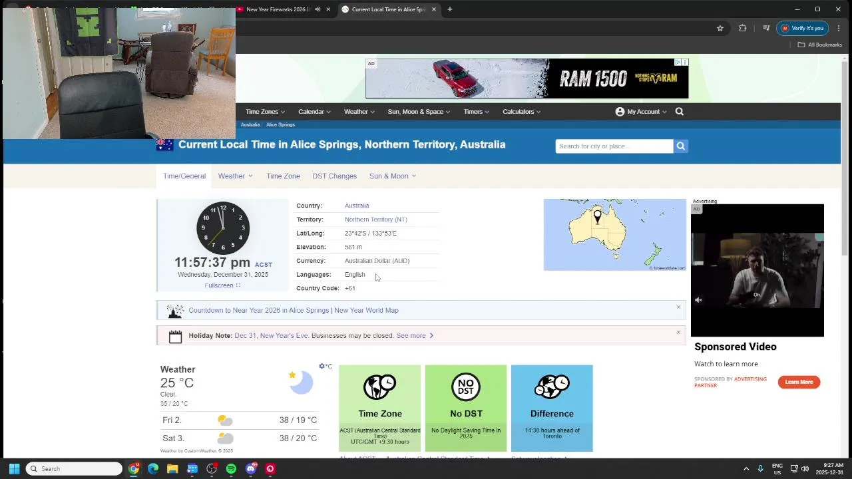The height and width of the screenshot is (479, 852).
Task: Click the Learn More ad button
Action: tap(799, 382)
